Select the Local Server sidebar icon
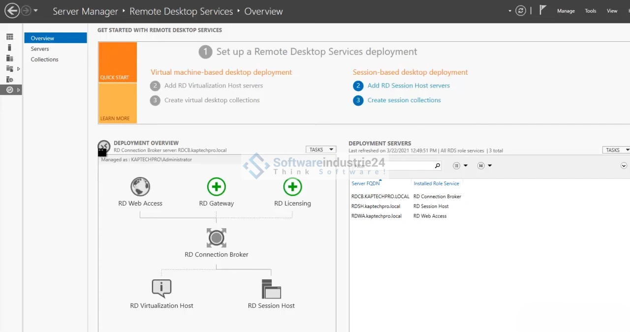This screenshot has width=630, height=332. pos(10,48)
